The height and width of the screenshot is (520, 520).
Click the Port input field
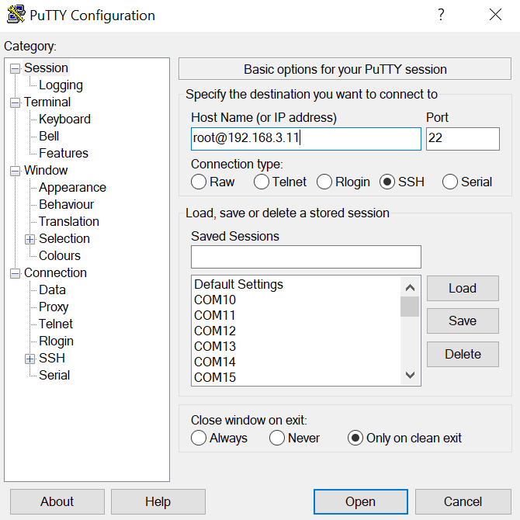click(463, 139)
